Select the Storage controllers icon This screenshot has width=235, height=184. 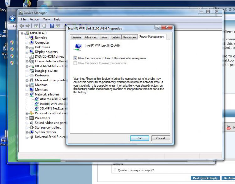(x=32, y=128)
